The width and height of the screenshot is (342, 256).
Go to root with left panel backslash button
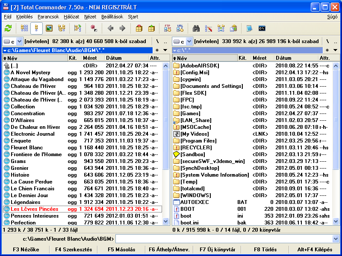157,41
